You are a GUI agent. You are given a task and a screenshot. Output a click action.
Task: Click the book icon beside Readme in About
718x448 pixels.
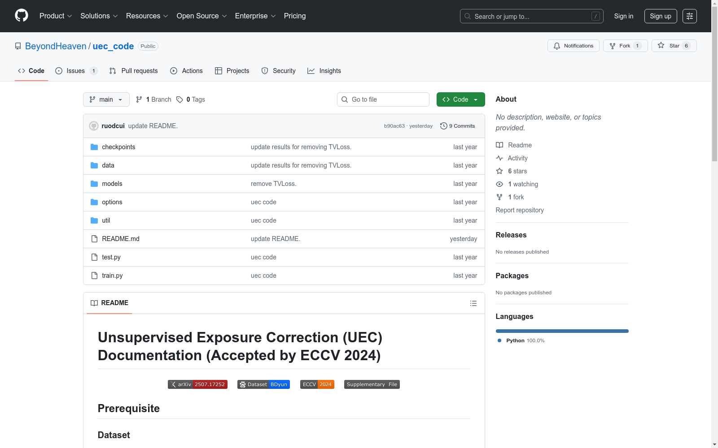499,145
